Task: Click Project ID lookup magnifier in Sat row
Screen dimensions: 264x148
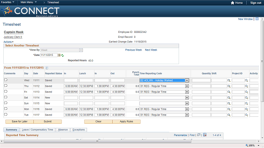Action: (x=247, y=98)
